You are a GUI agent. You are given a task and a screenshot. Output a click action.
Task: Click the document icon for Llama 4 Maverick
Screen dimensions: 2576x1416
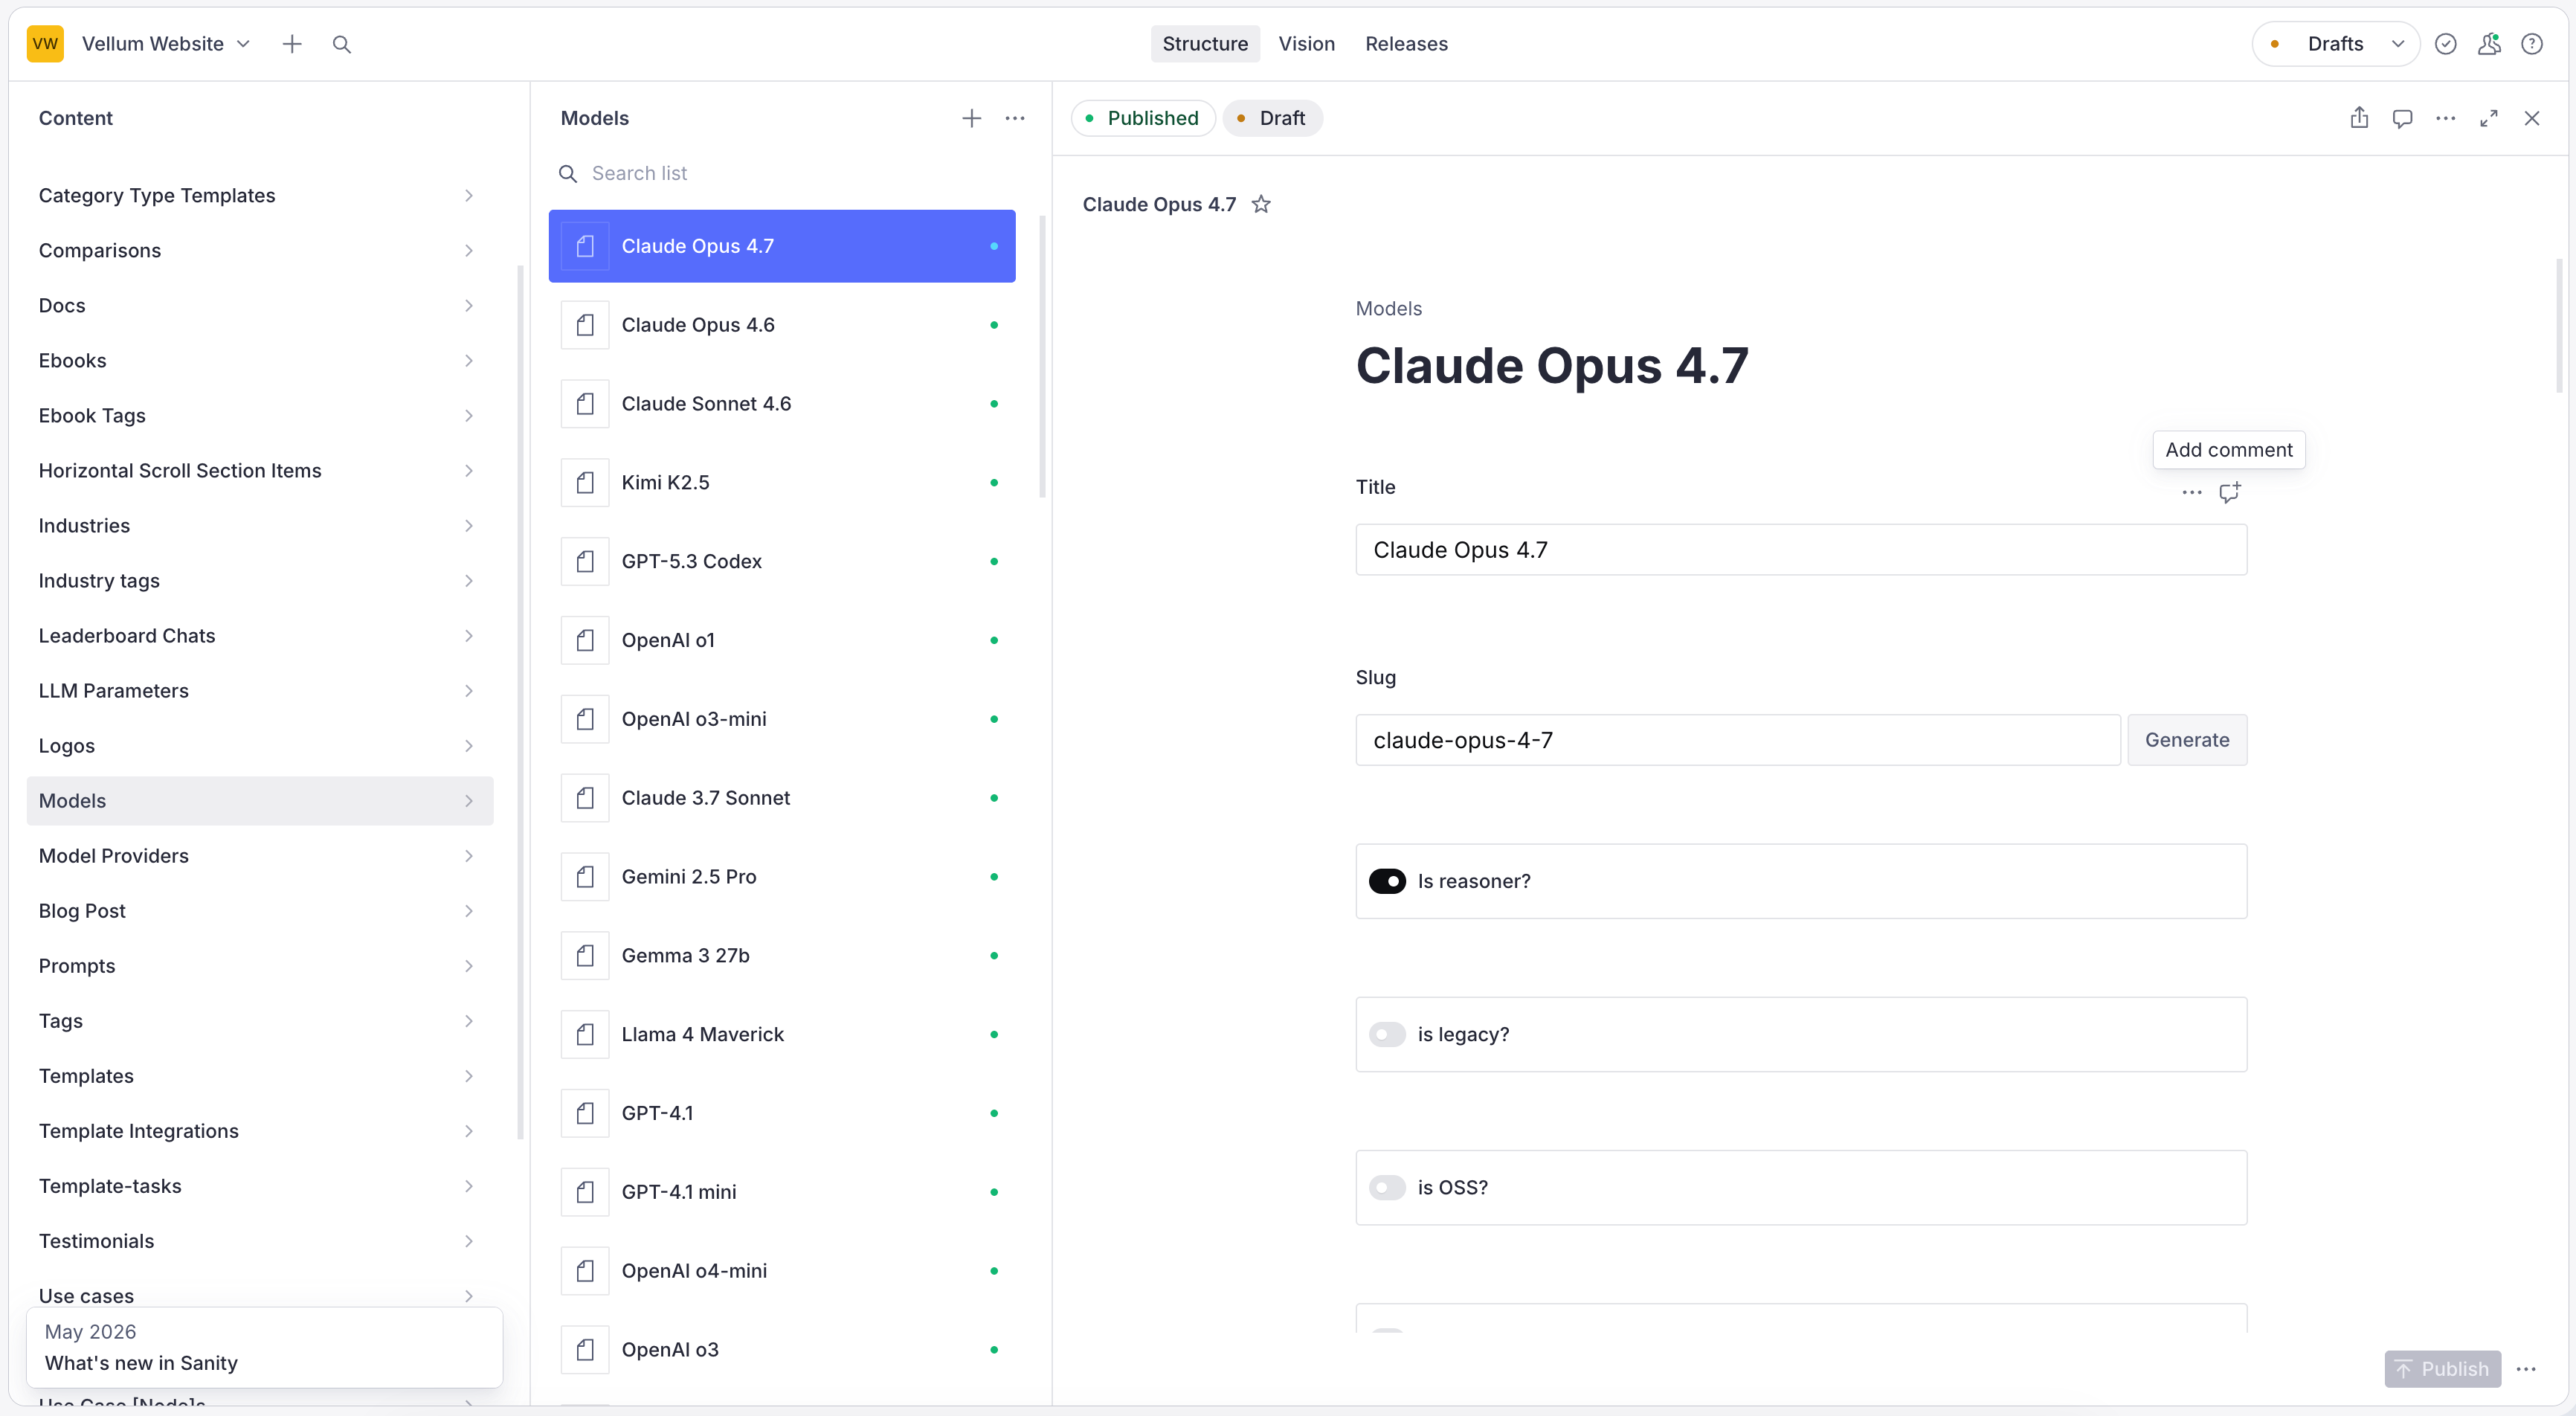[x=585, y=1035]
